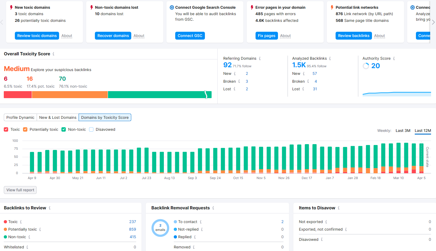436x251 pixels.
Task: Uncheck the Potentially toxic checkbox
Action: [25, 130]
